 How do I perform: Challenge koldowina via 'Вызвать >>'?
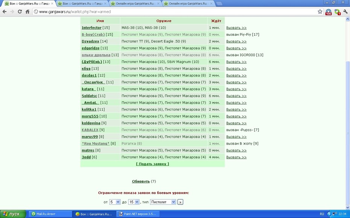(x=236, y=123)
